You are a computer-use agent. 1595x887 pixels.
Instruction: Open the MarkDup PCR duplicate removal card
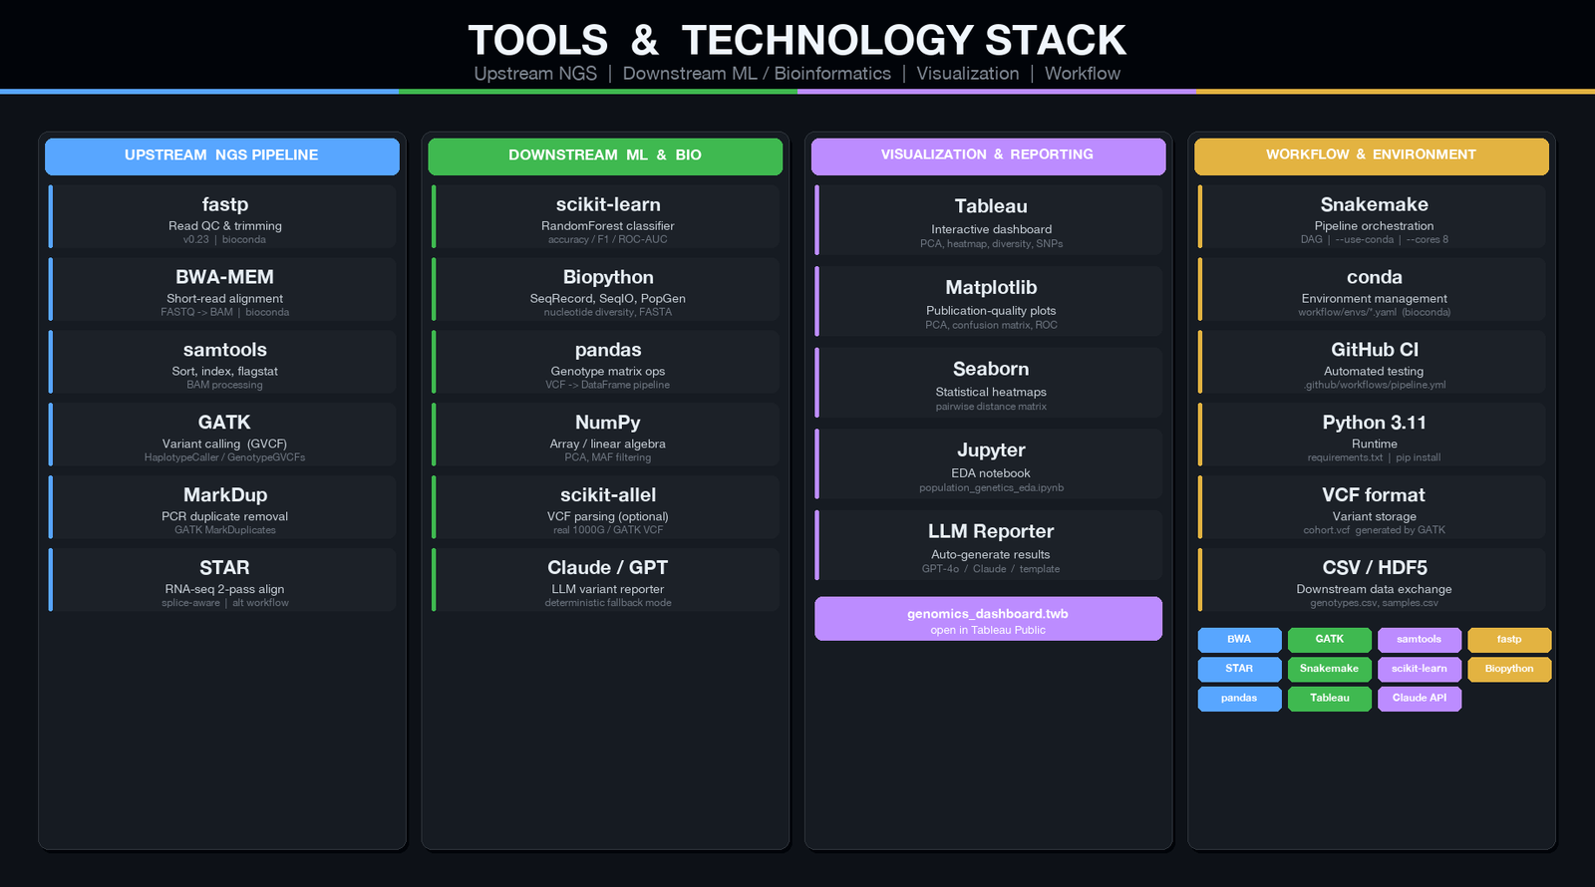pos(222,507)
